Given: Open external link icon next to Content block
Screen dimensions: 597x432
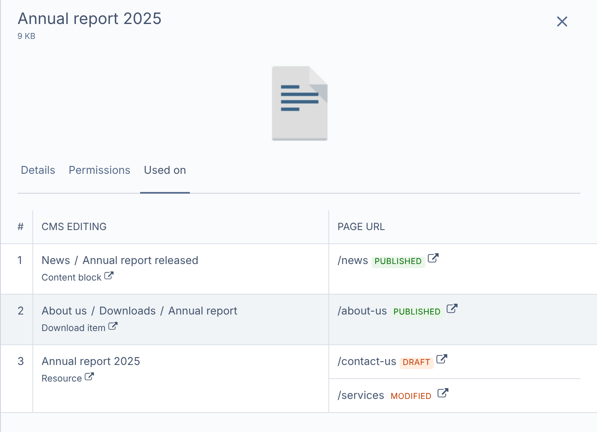Looking at the screenshot, I should click(x=109, y=276).
